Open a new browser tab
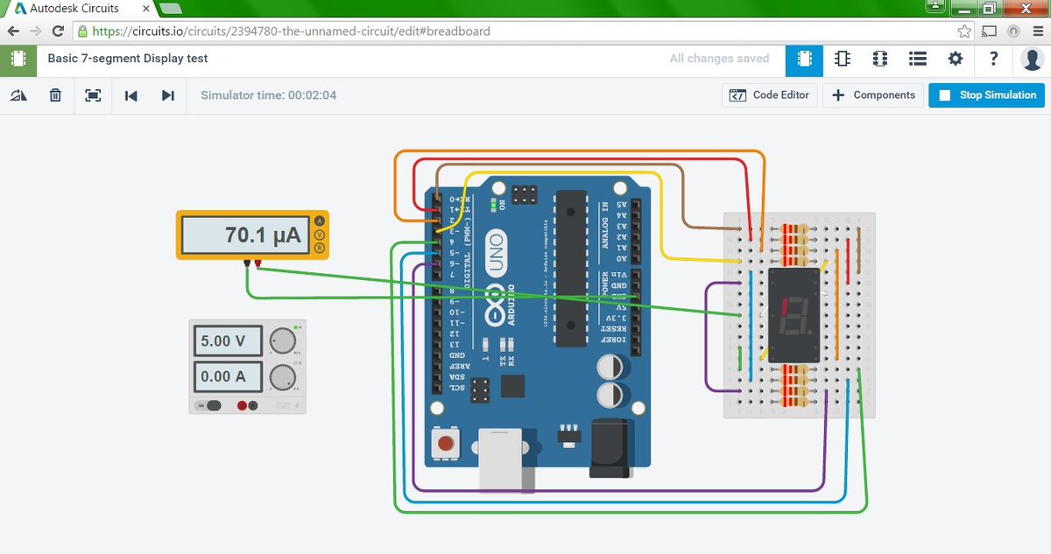 [x=171, y=9]
